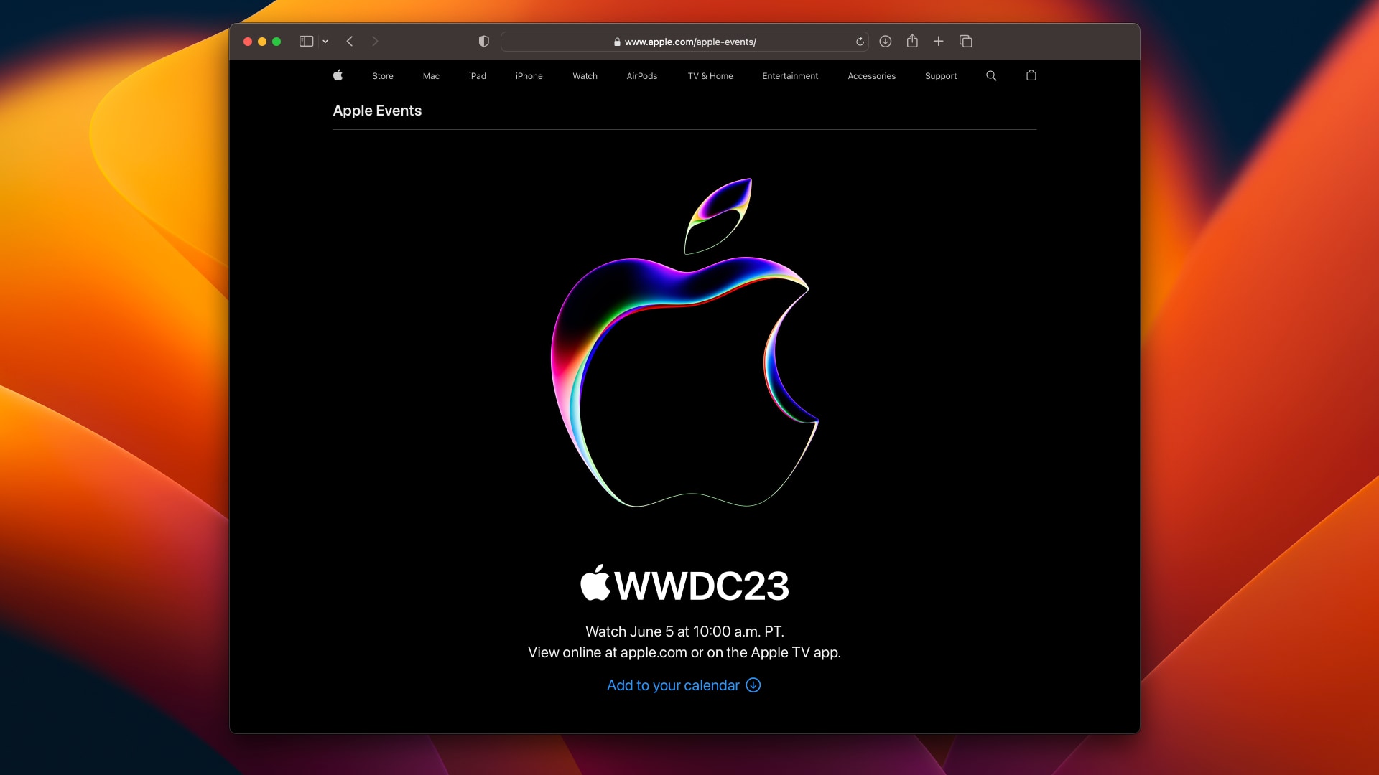Click the WWDC23 title logo

tap(684, 584)
